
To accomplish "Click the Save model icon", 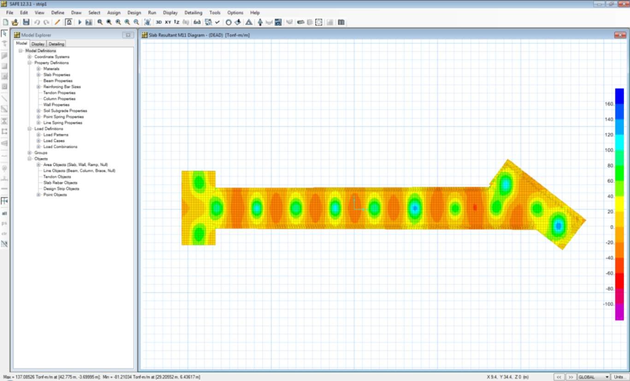I will tap(26, 22).
